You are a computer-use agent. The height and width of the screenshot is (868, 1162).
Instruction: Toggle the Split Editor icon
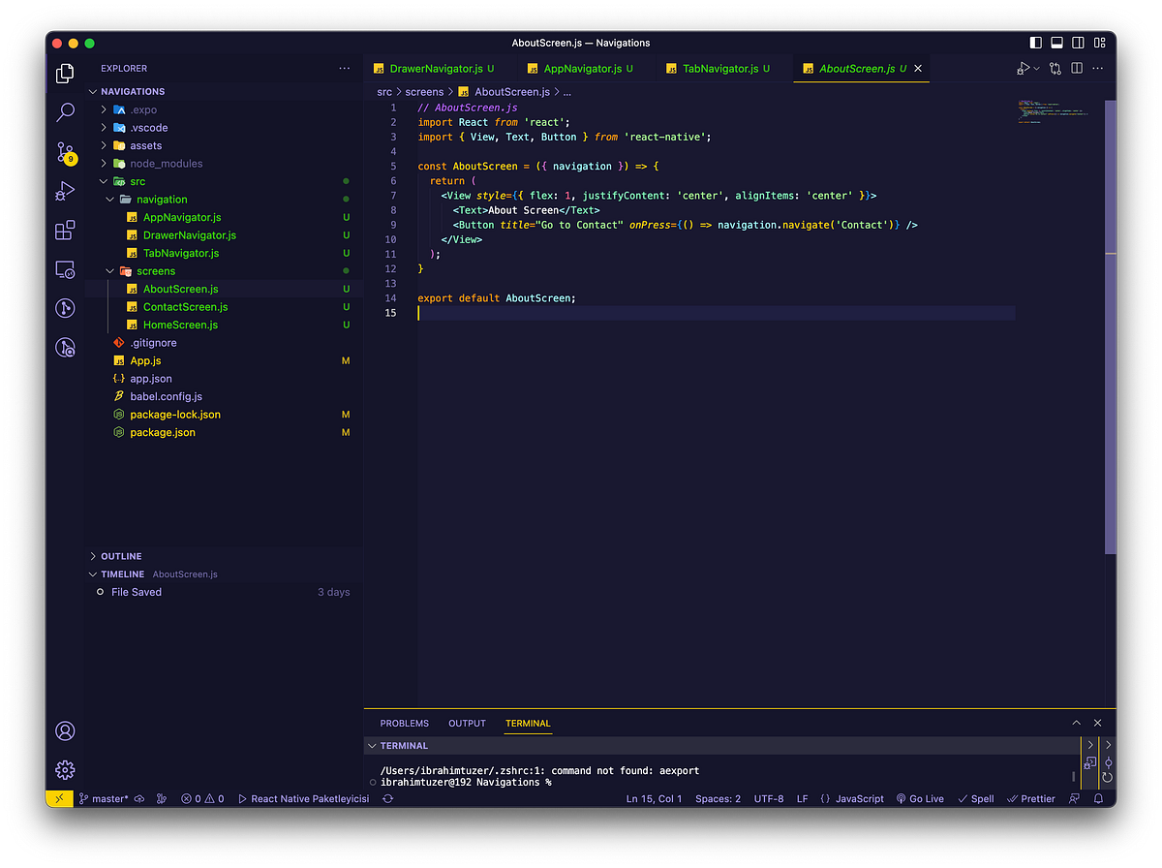point(1076,68)
